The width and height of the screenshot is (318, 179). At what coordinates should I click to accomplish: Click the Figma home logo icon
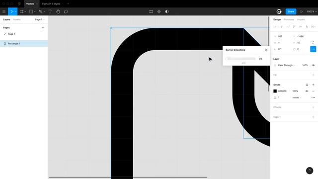point(19,3)
